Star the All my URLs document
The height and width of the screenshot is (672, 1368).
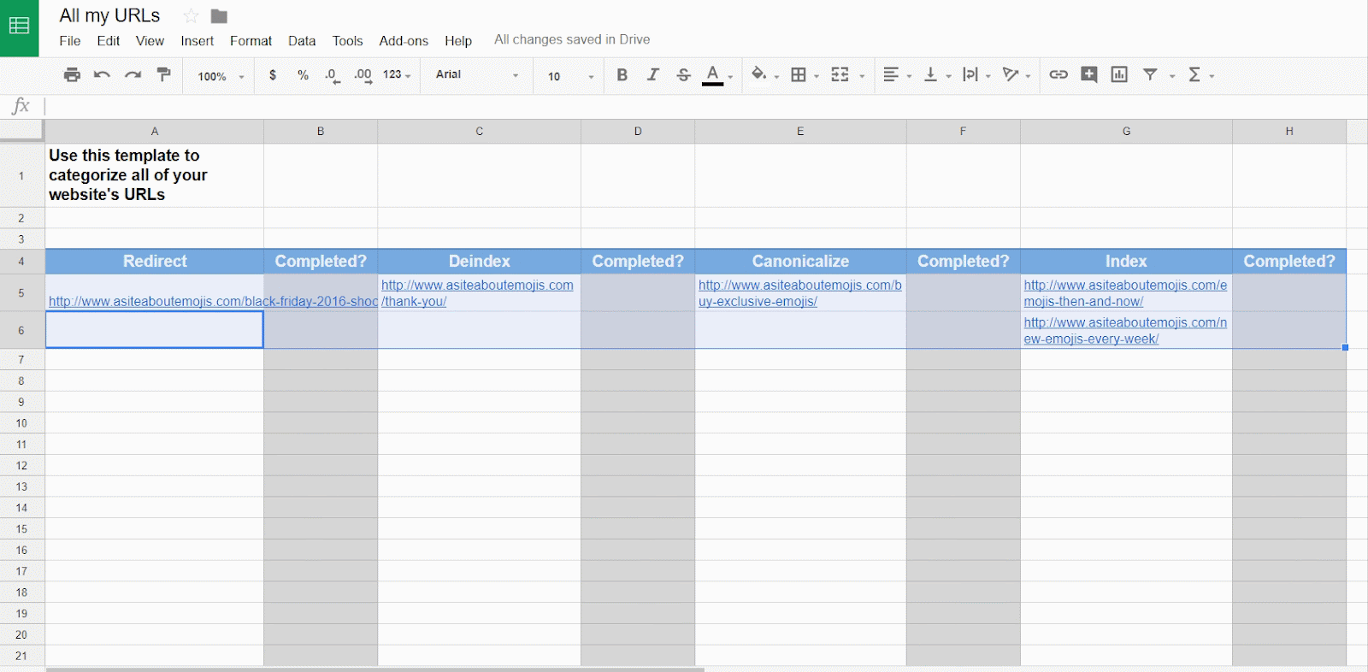191,16
